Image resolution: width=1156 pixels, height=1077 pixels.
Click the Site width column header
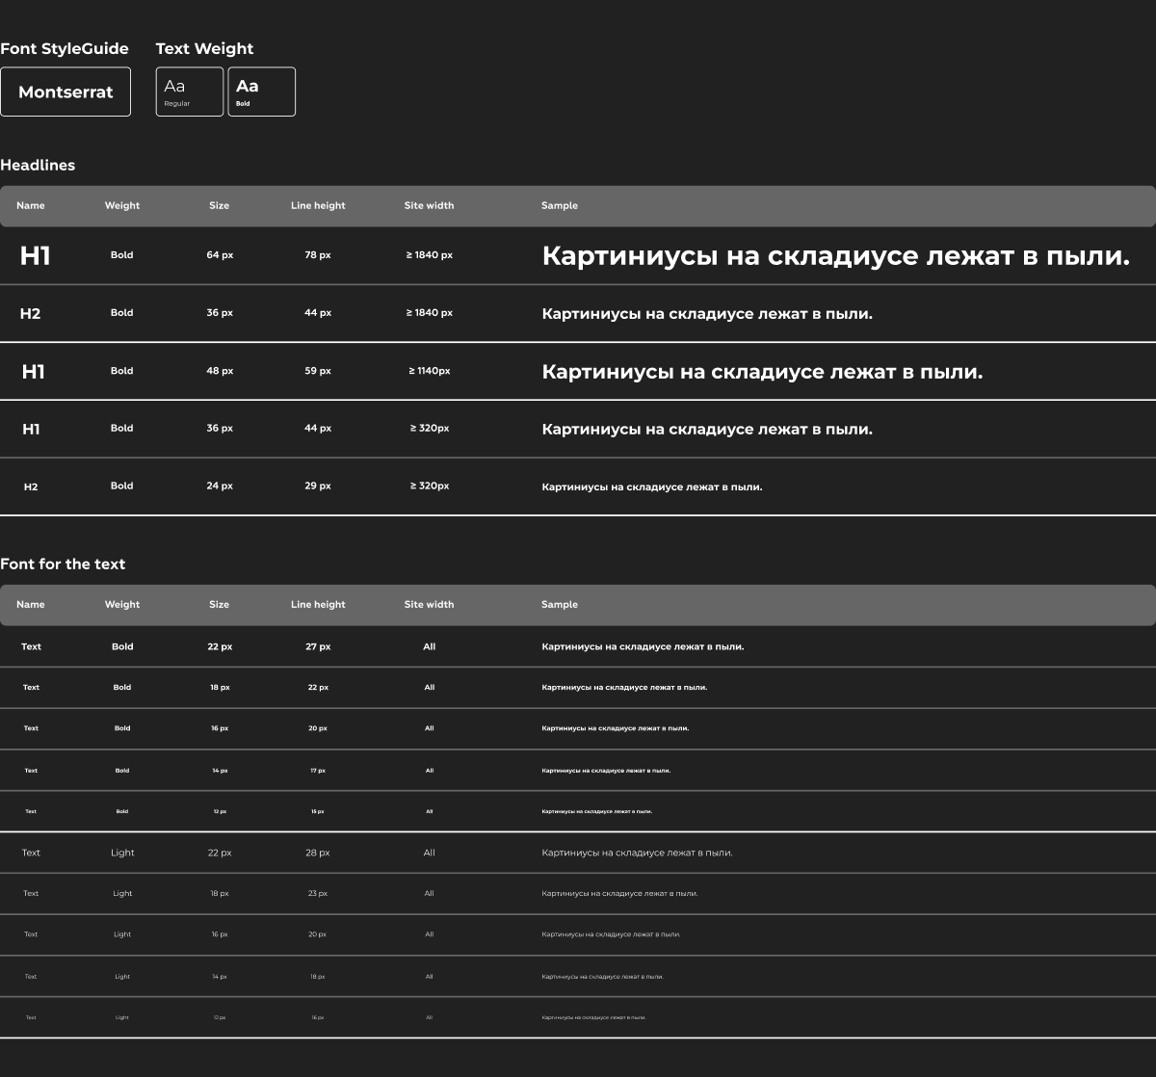click(429, 205)
